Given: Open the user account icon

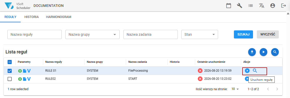Looking at the screenshot, I should (x=272, y=6).
